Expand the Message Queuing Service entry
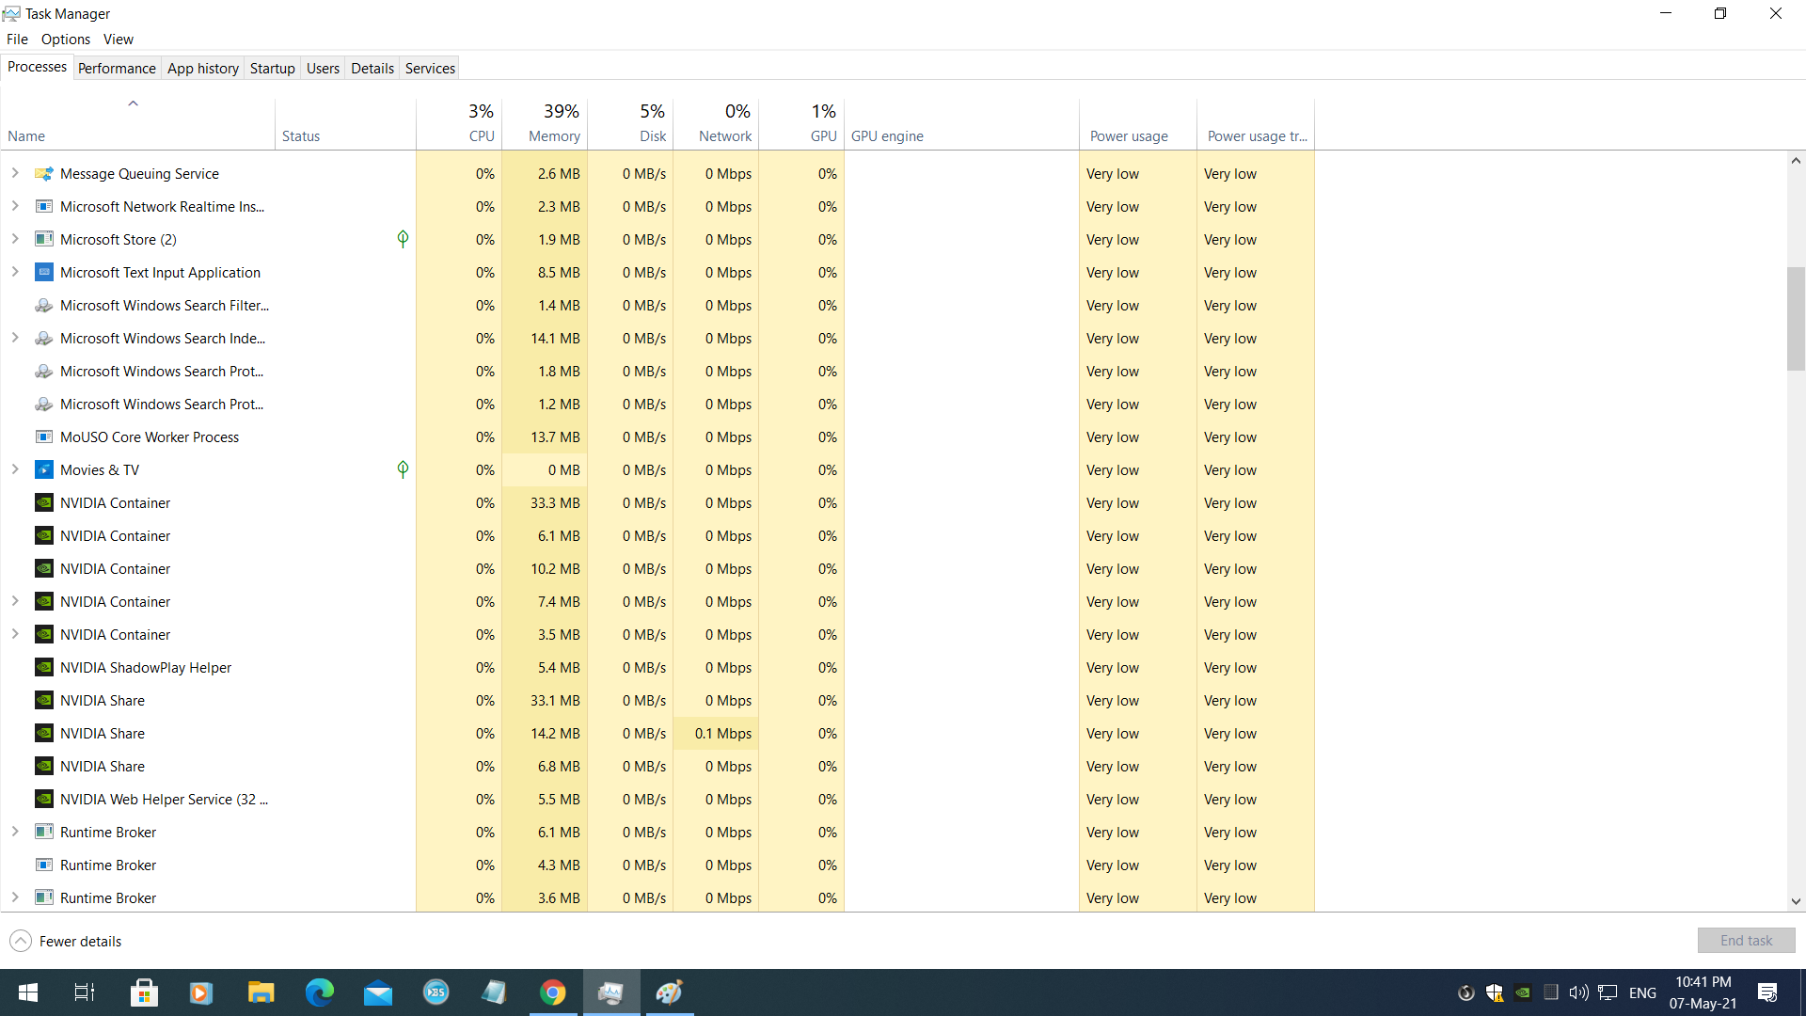The height and width of the screenshot is (1016, 1806). click(x=15, y=173)
